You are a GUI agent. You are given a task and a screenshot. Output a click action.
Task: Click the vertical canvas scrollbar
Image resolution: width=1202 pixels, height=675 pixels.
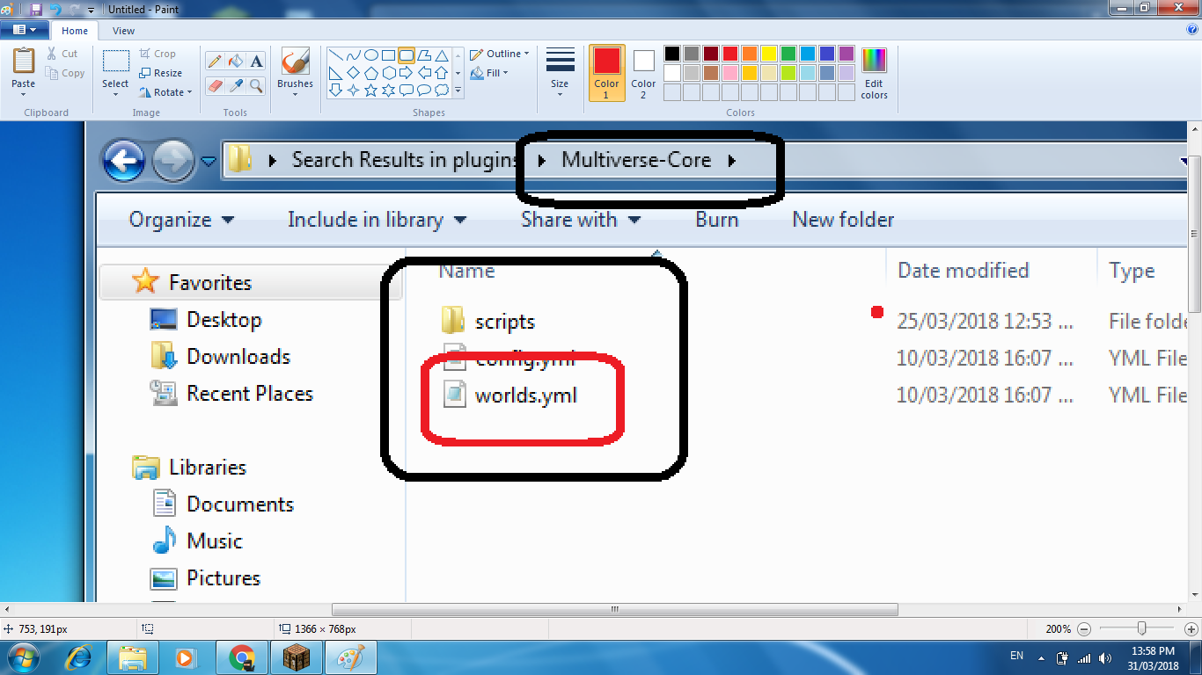(1194, 234)
